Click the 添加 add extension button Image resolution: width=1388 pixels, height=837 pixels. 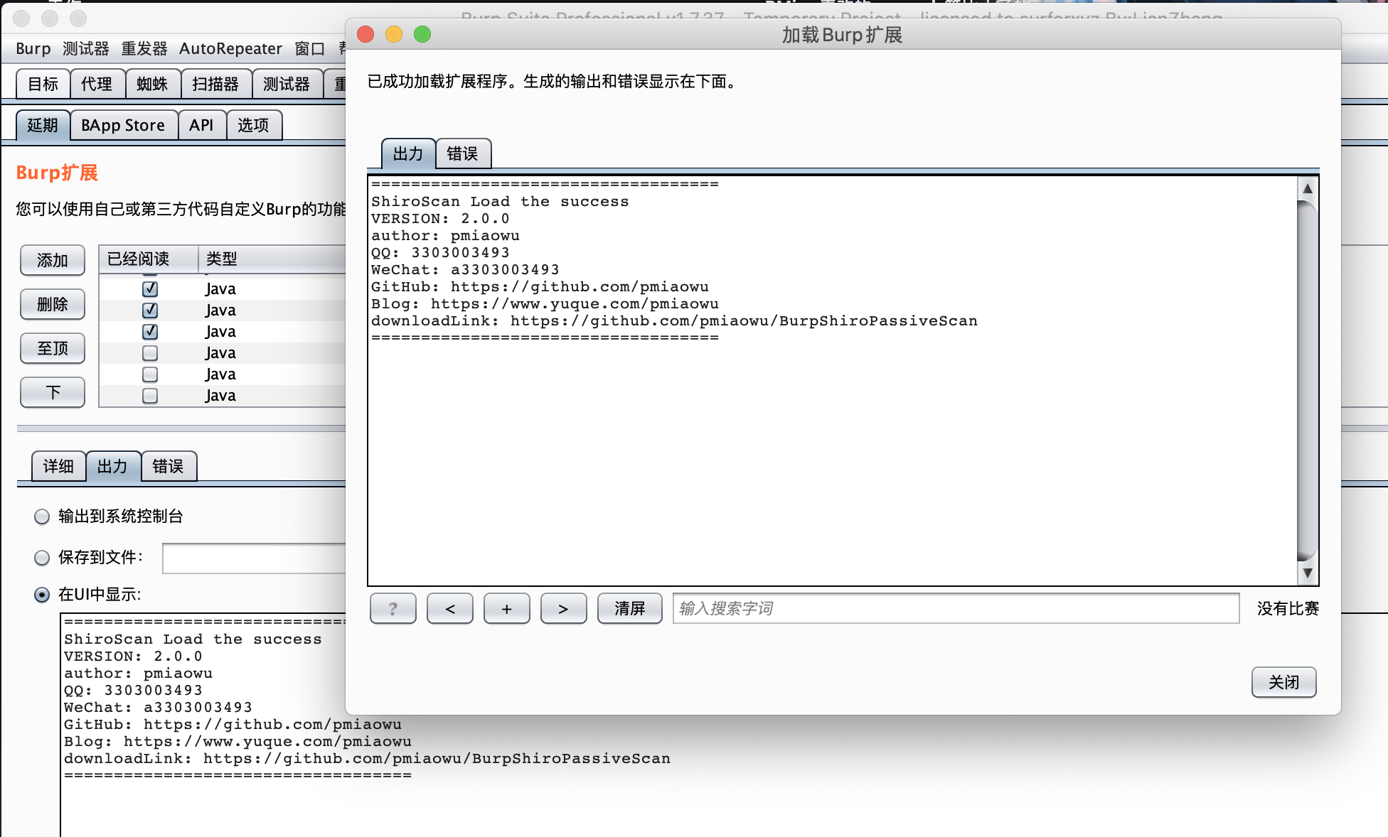click(53, 260)
